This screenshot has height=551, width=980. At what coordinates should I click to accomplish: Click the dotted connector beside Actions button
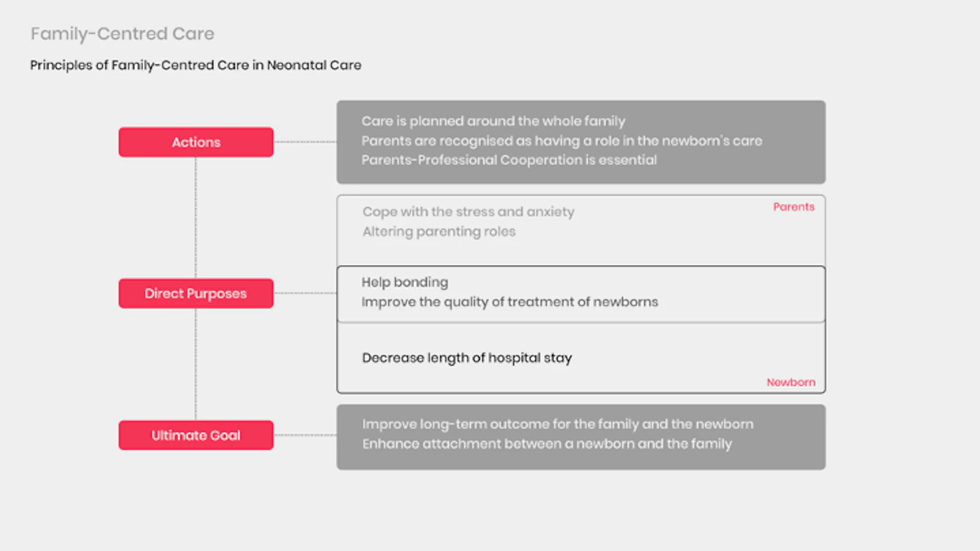pos(305,142)
